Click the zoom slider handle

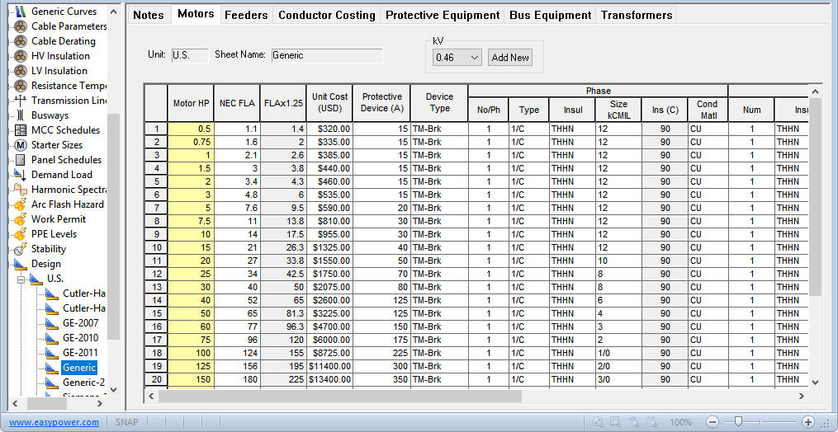[738, 421]
